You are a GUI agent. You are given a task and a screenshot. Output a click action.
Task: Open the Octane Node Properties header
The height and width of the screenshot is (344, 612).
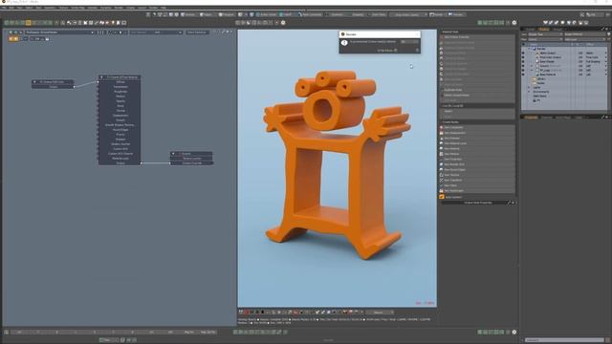[478, 203]
